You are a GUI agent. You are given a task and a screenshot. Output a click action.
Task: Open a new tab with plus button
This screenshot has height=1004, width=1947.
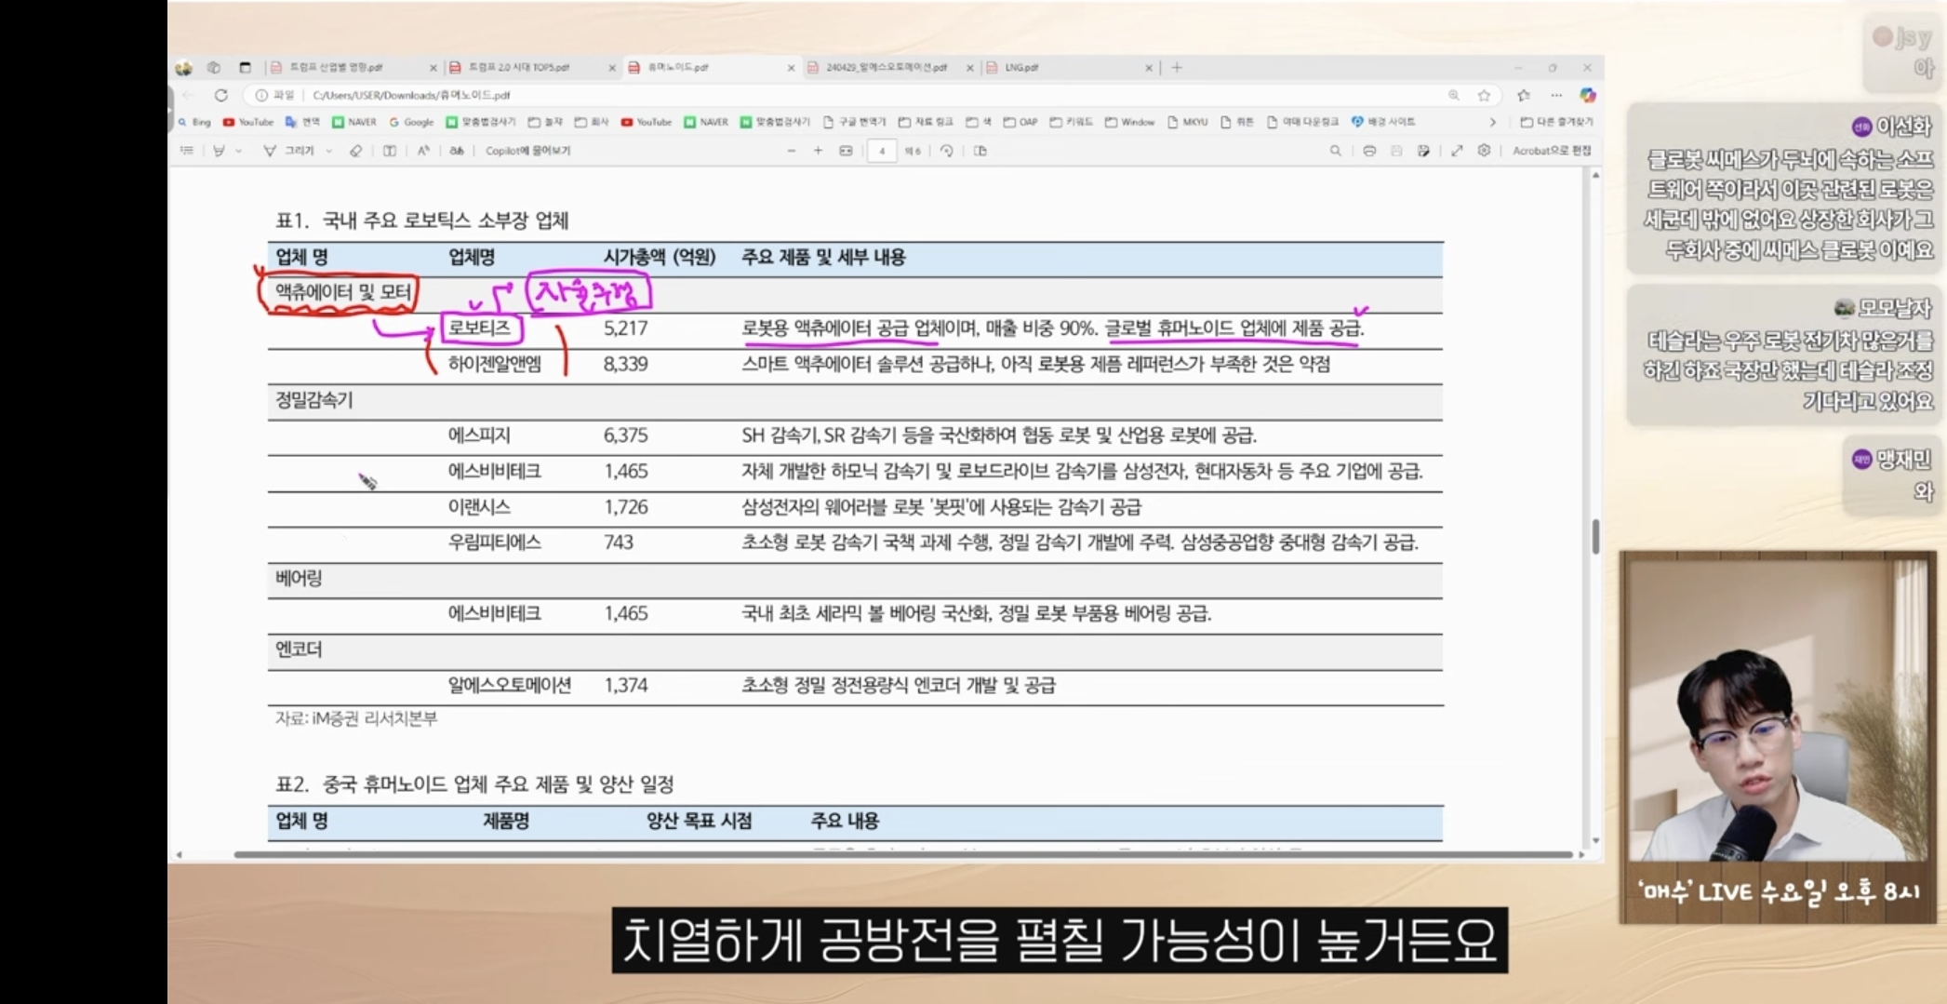pyautogui.click(x=1177, y=67)
